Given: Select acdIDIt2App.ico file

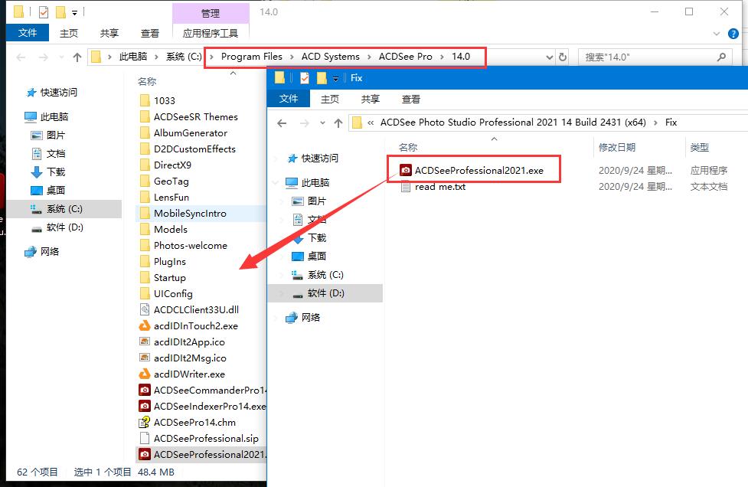Looking at the screenshot, I should tap(183, 342).
